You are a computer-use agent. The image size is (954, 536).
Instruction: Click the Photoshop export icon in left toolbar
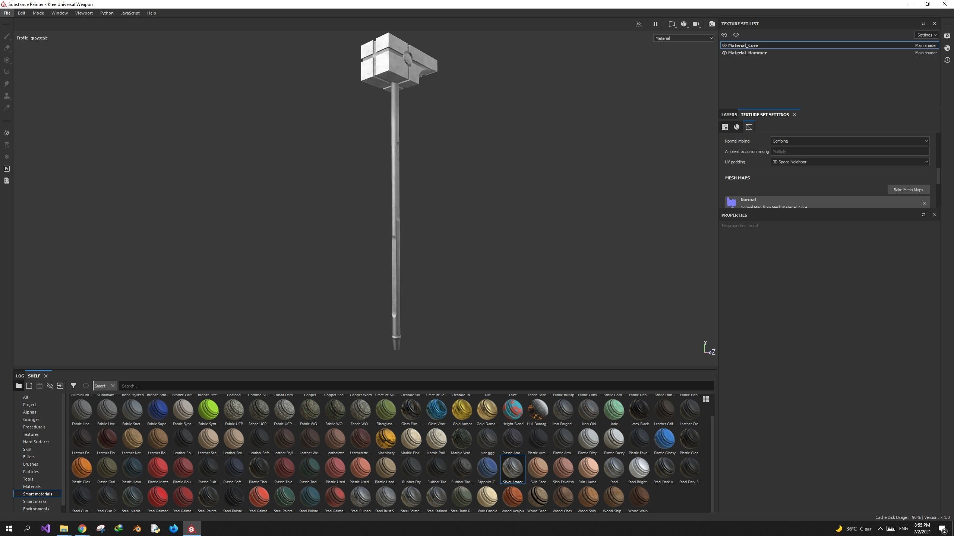point(6,169)
